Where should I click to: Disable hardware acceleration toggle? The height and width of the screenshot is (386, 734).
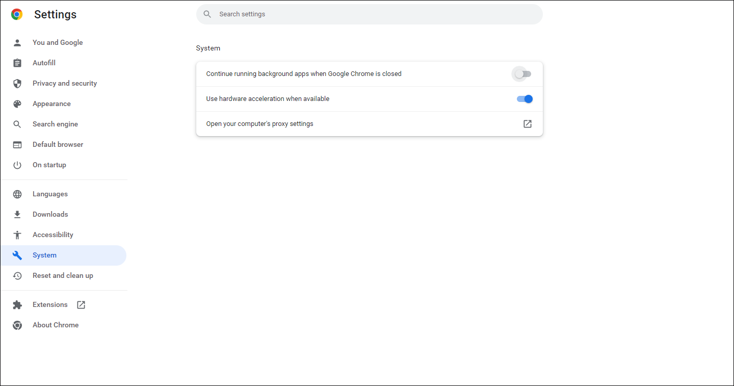tap(525, 99)
